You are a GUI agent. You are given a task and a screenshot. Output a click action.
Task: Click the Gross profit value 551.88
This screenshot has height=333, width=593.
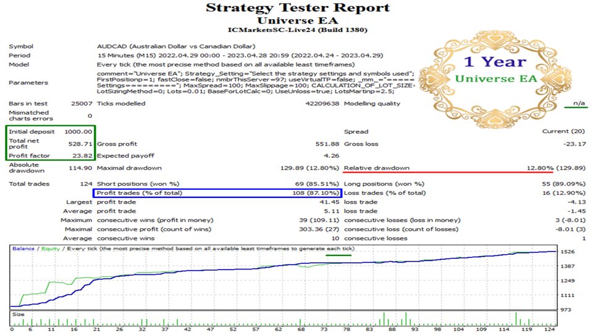click(327, 144)
